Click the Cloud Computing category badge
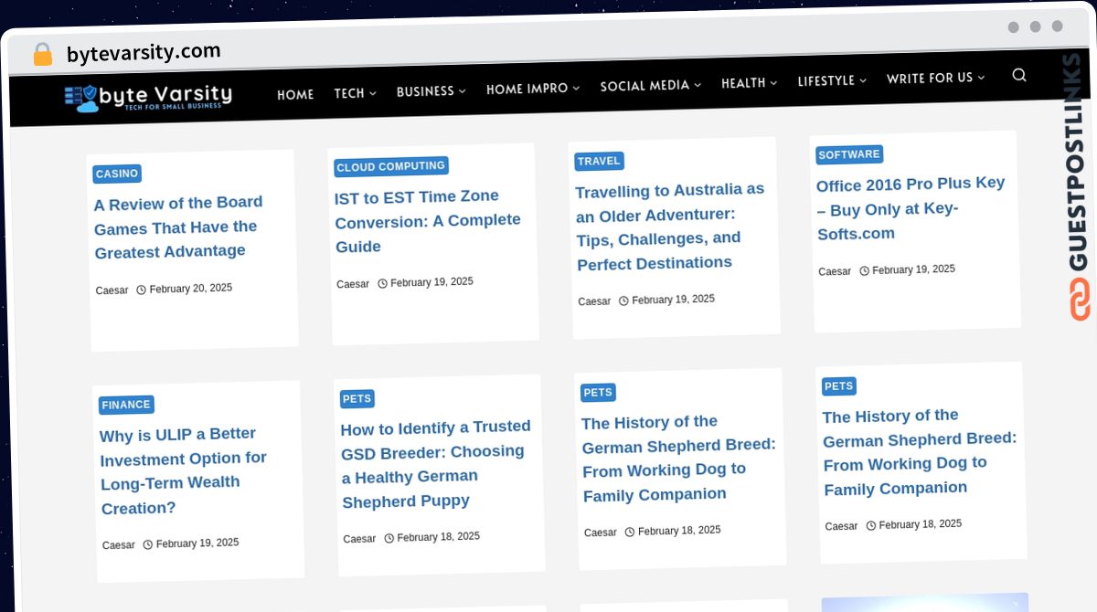 [390, 166]
